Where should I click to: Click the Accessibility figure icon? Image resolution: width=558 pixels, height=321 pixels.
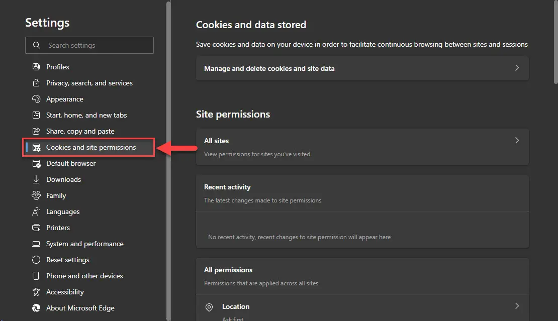36,292
